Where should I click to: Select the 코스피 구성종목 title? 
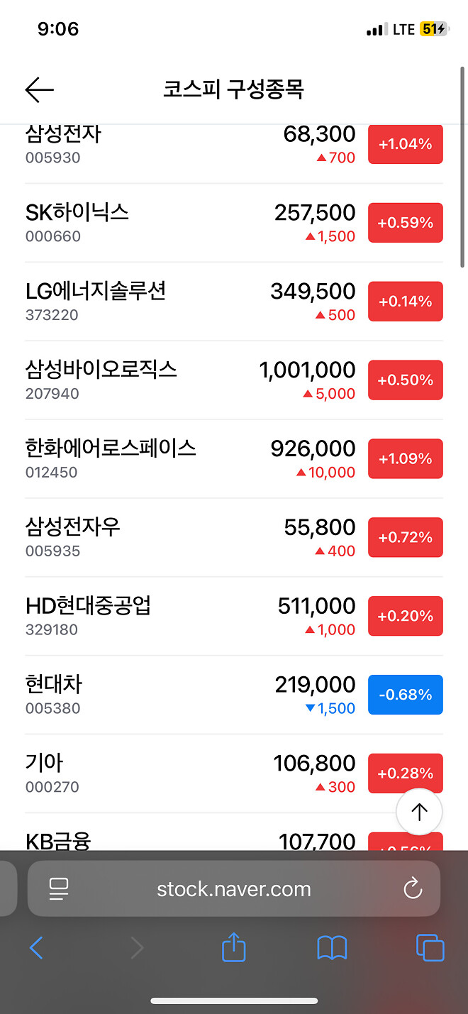[x=234, y=89]
